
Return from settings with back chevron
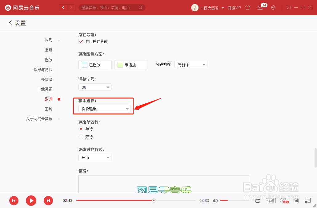click(10, 23)
